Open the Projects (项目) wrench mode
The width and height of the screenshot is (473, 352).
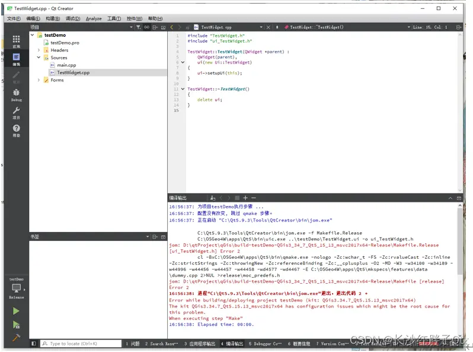pos(16,113)
